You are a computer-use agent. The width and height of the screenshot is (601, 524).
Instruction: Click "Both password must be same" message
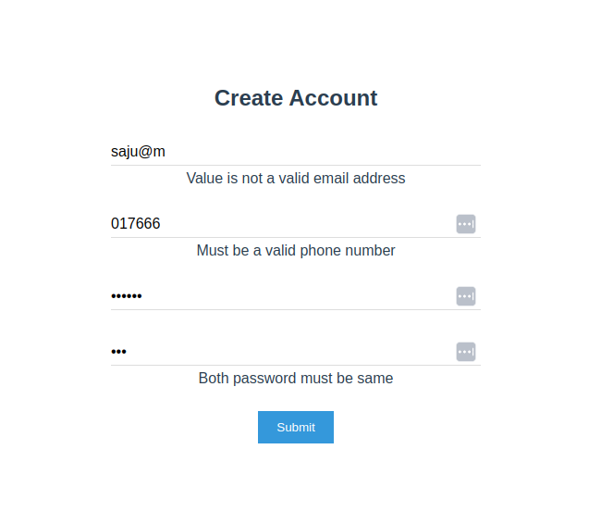pyautogui.click(x=296, y=378)
